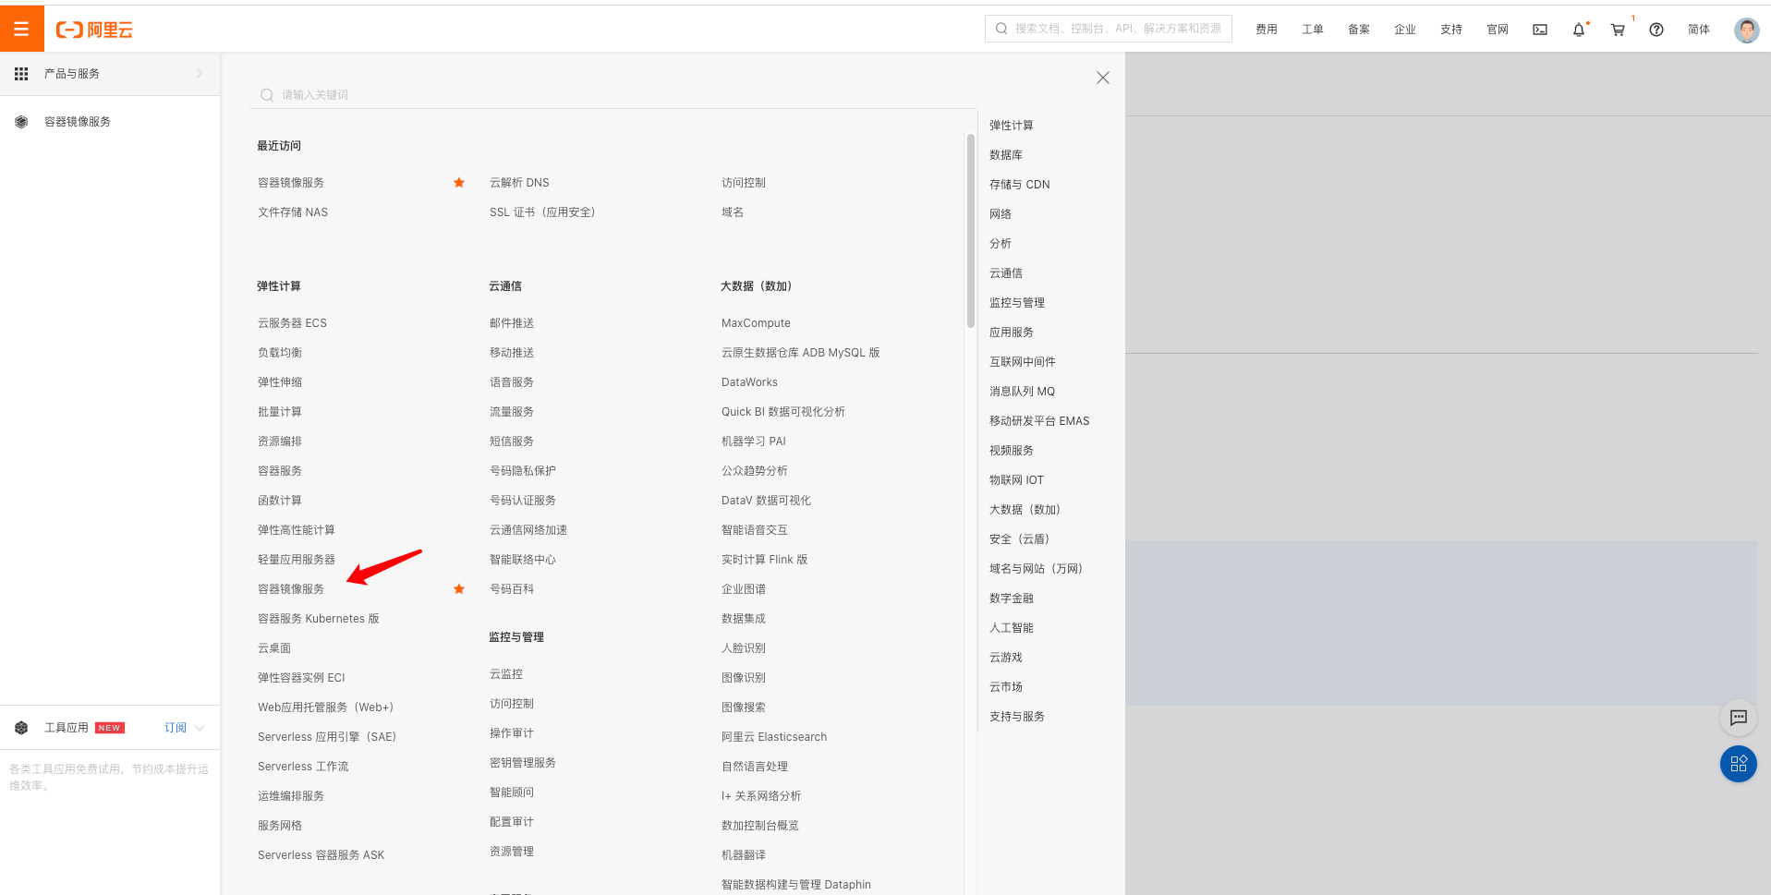This screenshot has height=895, width=1771.
Task: Click the container registry service sidebar icon
Action: (21, 122)
